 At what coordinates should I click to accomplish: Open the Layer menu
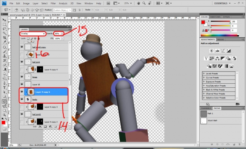click(x=35, y=3)
